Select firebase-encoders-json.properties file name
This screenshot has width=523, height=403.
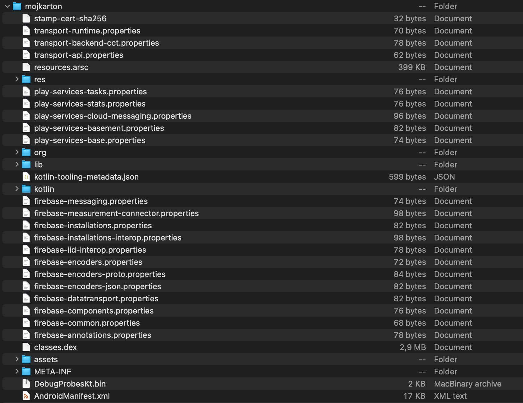coord(98,286)
